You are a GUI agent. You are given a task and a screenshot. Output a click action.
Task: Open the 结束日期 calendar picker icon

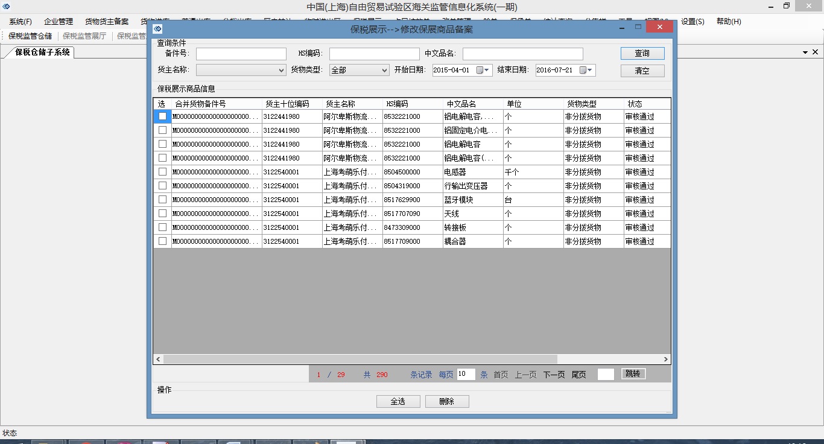pos(583,70)
